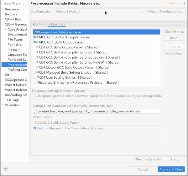
Task: Click Apply and Close
Action: pos(171,169)
